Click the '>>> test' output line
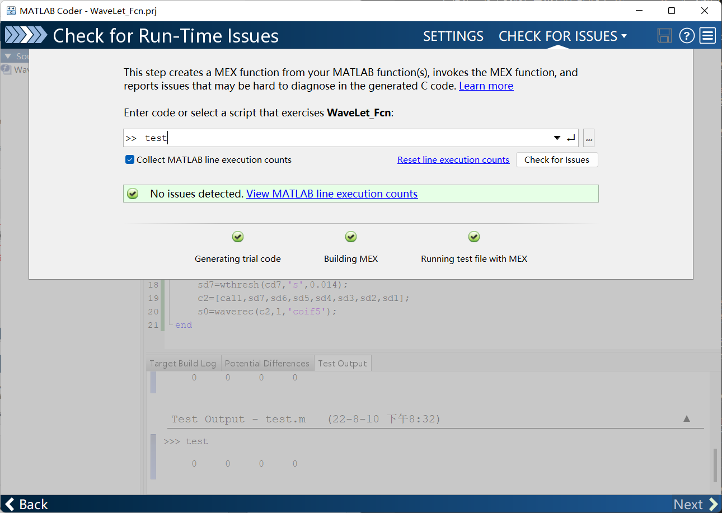This screenshot has width=722, height=513. 186,441
